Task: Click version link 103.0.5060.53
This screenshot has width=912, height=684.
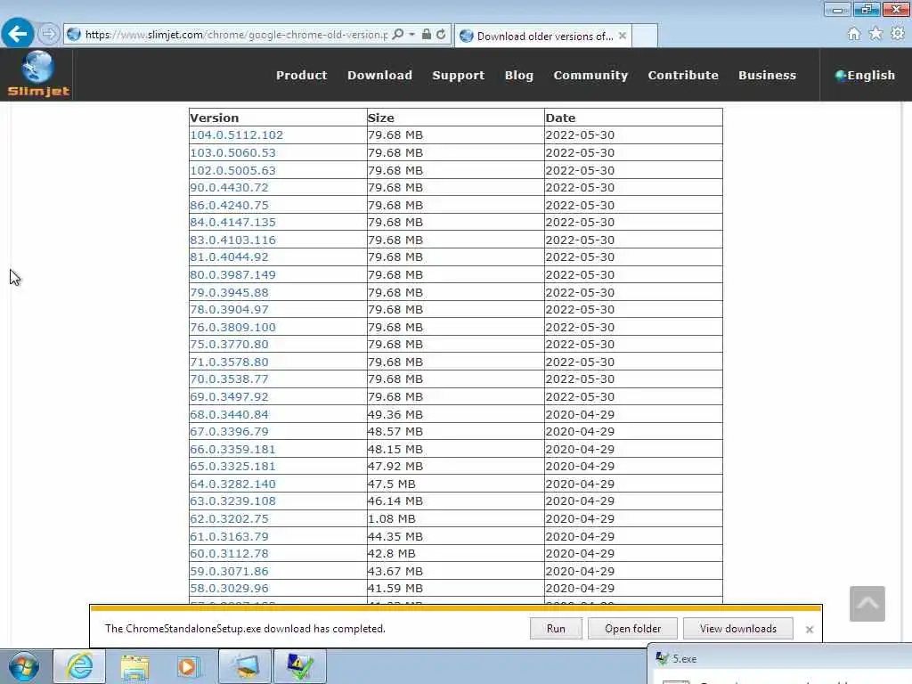Action: pyautogui.click(x=232, y=152)
